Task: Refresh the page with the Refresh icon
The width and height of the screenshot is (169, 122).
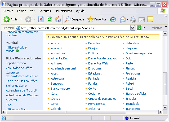Action: tap(49, 19)
